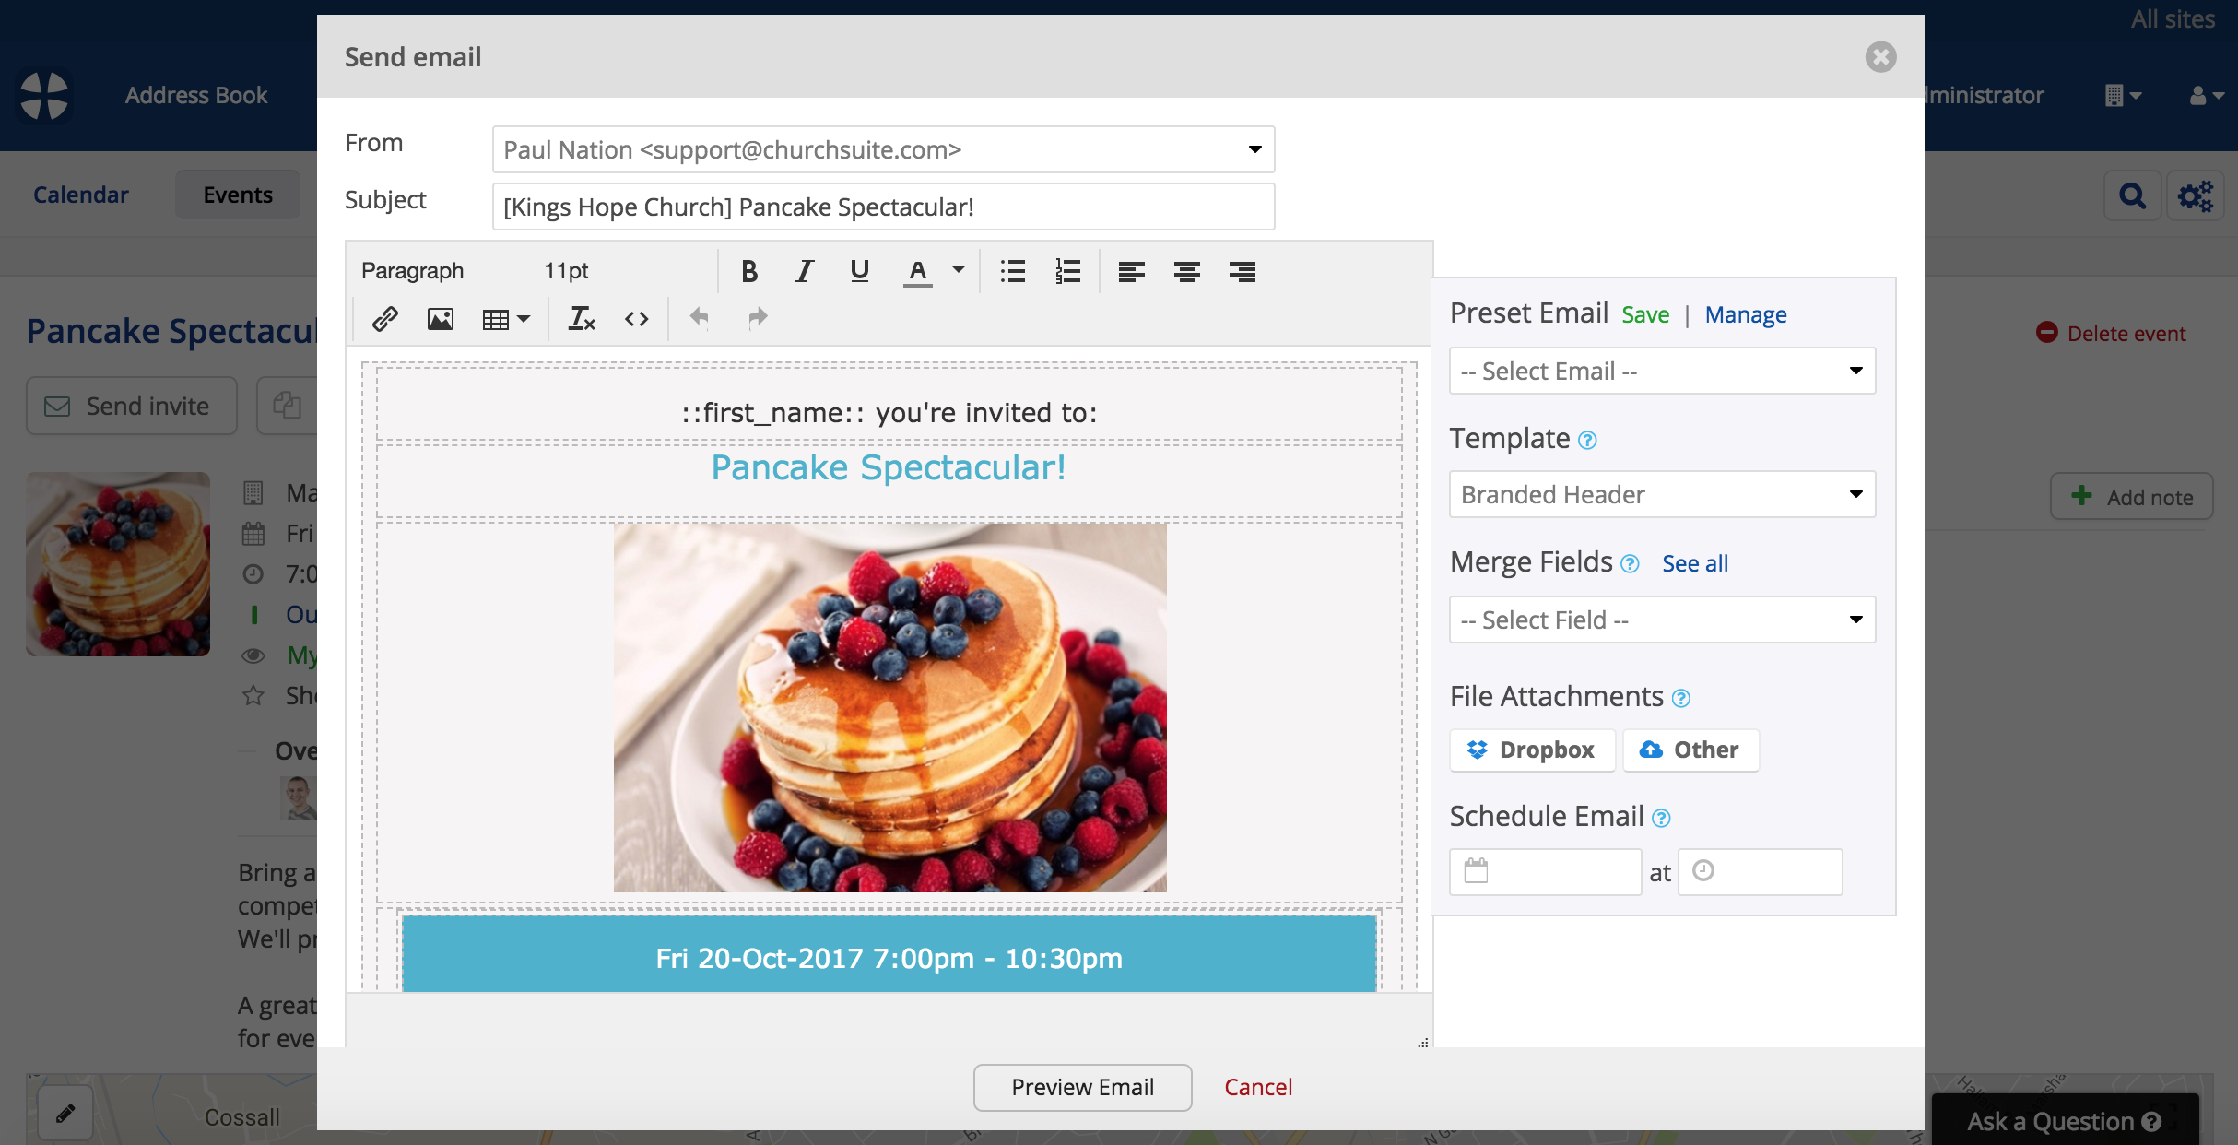Click the insert image icon

point(440,319)
